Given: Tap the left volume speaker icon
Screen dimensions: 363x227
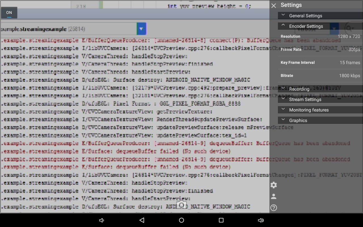Looking at the screenshot, I should 102,220.
